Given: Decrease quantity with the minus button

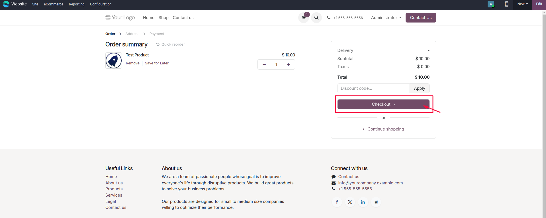Looking at the screenshot, I should coord(264,64).
